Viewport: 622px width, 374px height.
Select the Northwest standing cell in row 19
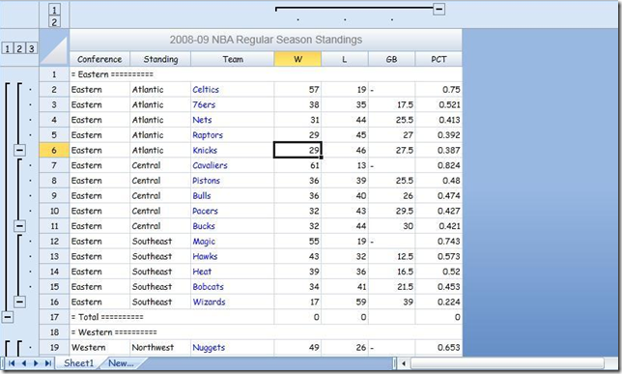(x=160, y=347)
